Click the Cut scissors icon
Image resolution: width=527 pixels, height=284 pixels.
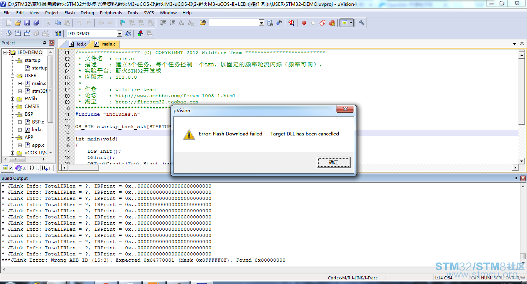pyautogui.click(x=49, y=23)
